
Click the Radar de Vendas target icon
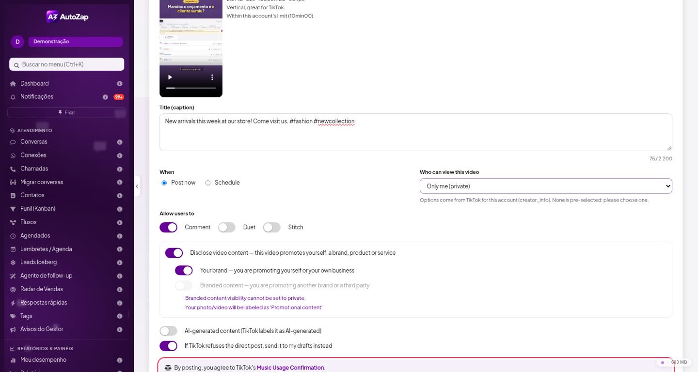click(13, 289)
